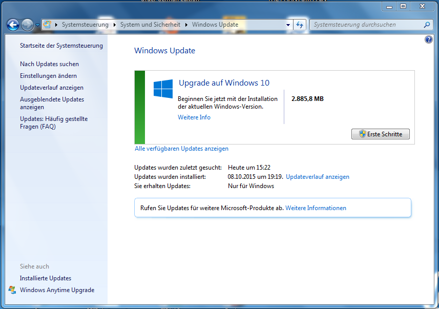The height and width of the screenshot is (309, 439).
Task: Open Startseite der Systemsteuerung
Action: [x=61, y=46]
